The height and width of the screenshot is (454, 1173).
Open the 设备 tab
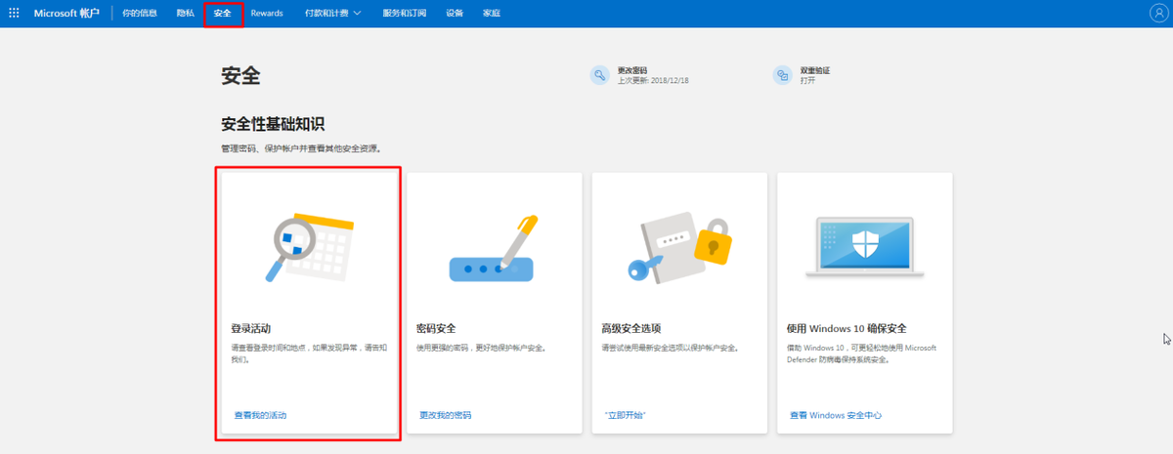coord(455,13)
